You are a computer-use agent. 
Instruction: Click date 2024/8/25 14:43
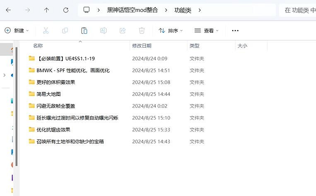tap(151, 142)
